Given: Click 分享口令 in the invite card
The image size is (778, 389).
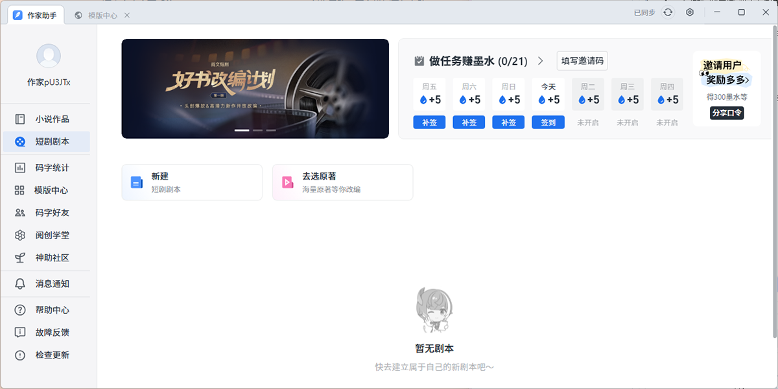Looking at the screenshot, I should click(x=726, y=113).
